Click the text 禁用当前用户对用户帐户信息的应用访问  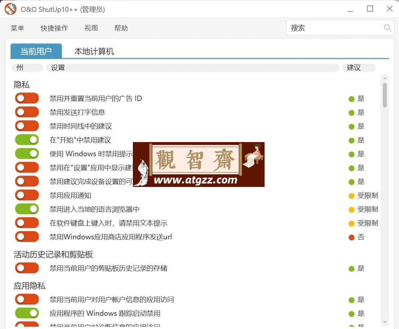[112, 299]
